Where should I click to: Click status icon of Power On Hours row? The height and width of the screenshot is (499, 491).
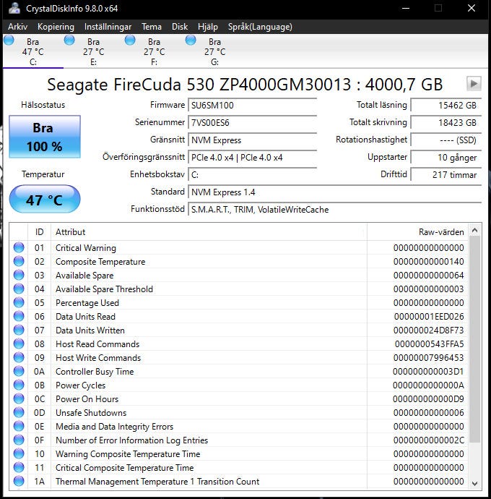19,398
